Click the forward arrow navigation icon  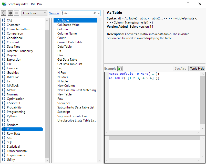click(x=16, y=13)
